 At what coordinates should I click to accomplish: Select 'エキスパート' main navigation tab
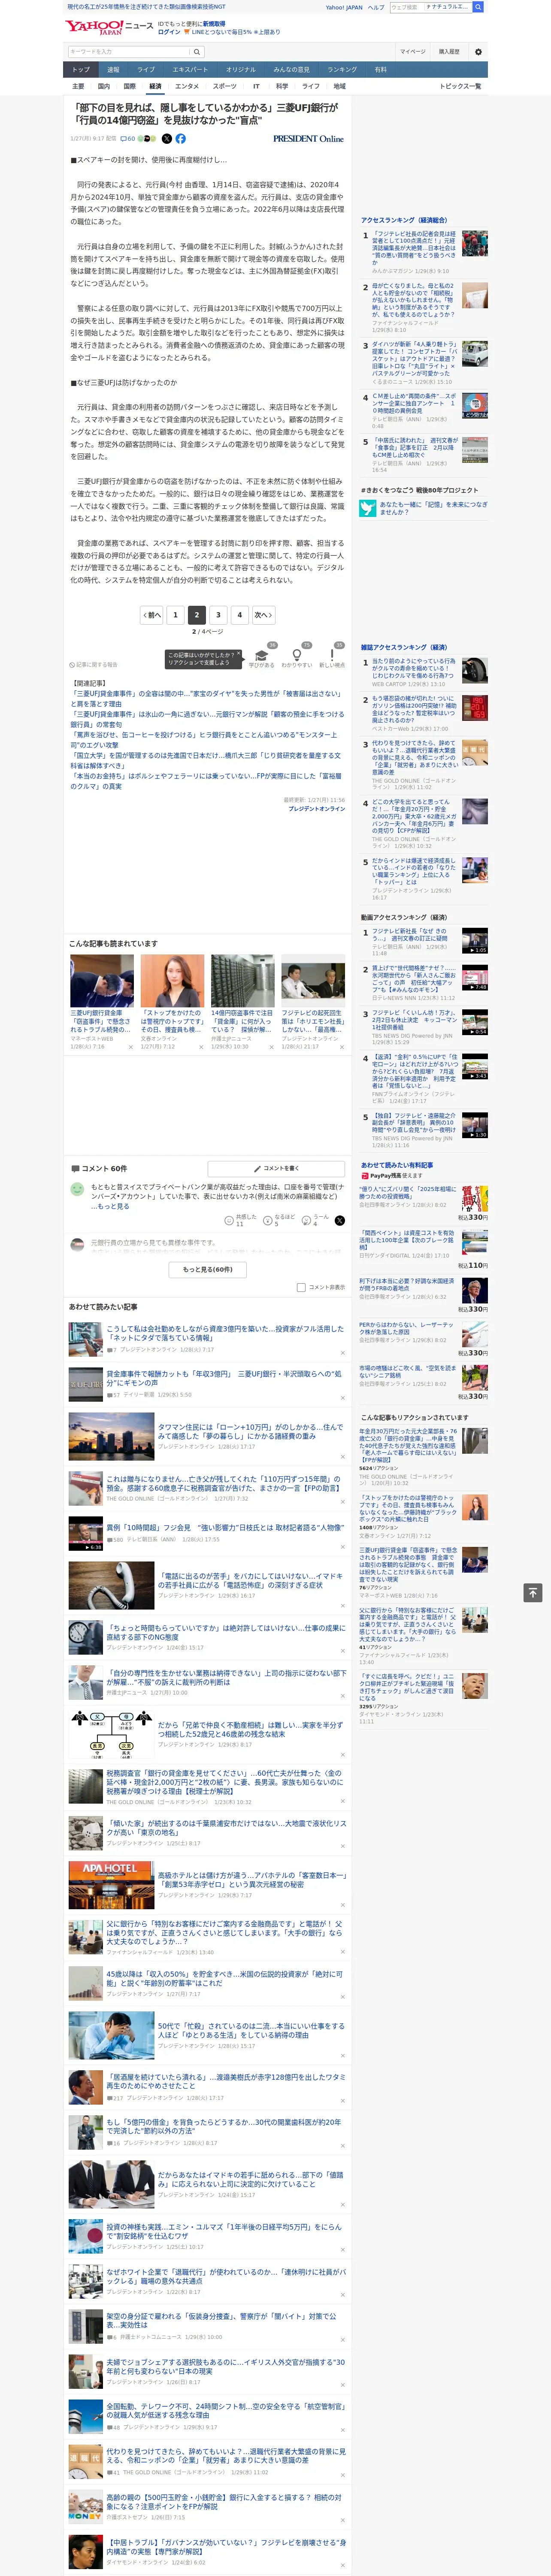pos(190,70)
